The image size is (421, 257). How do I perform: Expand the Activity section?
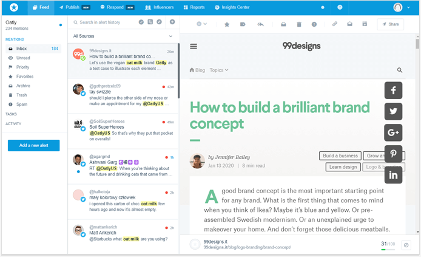[x=13, y=124]
